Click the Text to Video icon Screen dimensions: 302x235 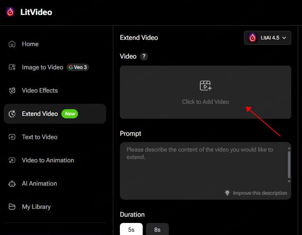click(x=12, y=137)
